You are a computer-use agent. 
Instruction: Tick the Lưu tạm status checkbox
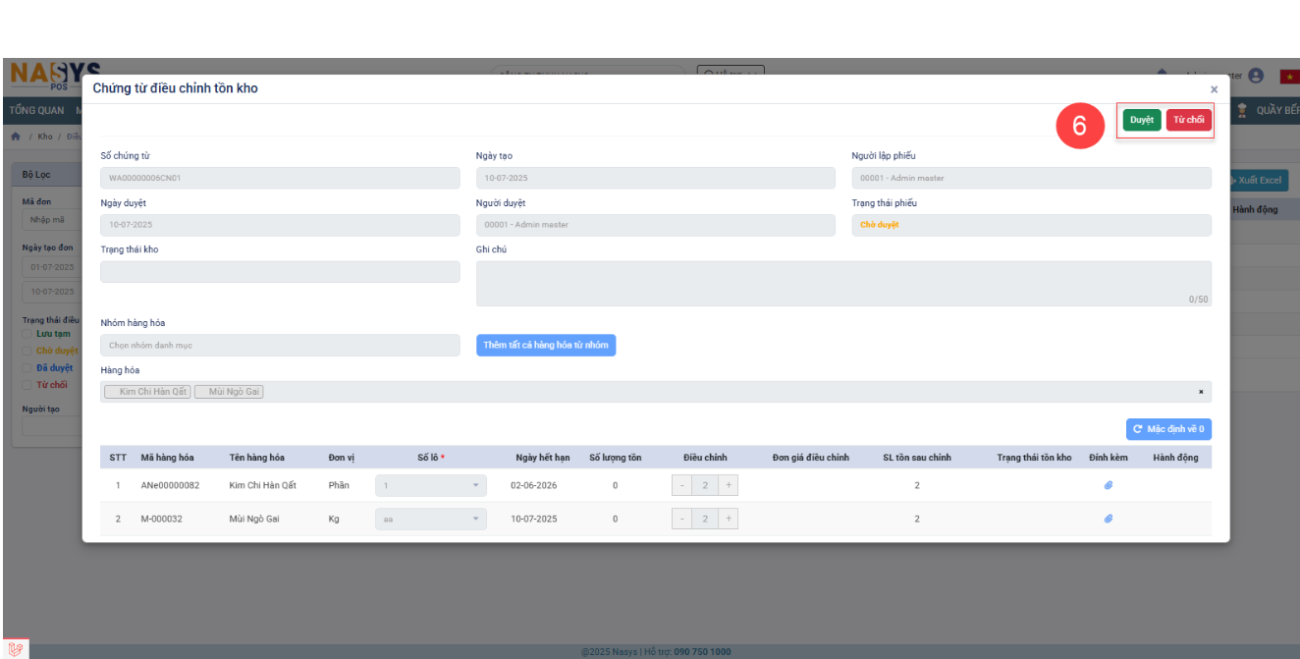[x=27, y=334]
